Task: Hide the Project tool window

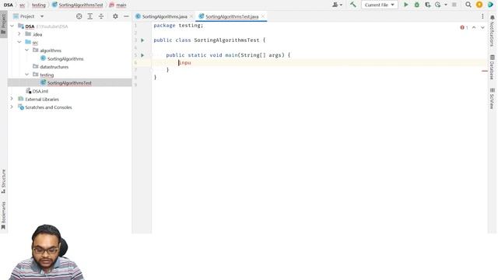Action: click(126, 16)
